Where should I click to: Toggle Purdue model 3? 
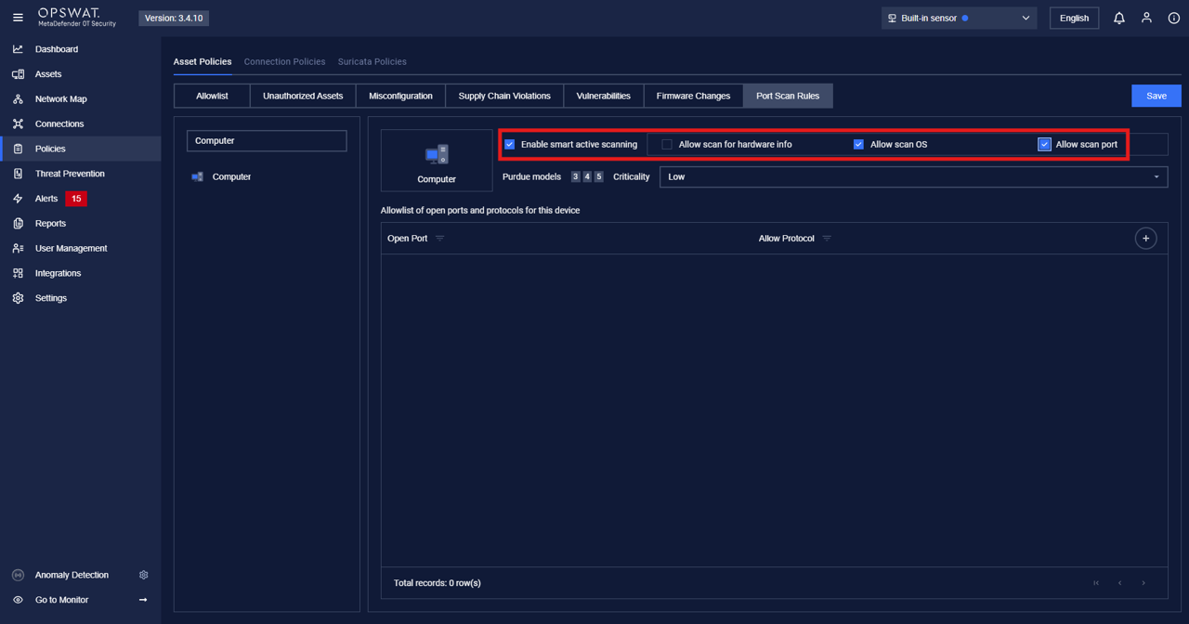576,176
